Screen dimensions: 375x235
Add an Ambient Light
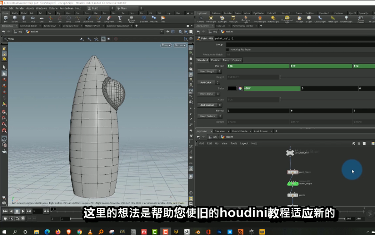[x=346, y=19]
